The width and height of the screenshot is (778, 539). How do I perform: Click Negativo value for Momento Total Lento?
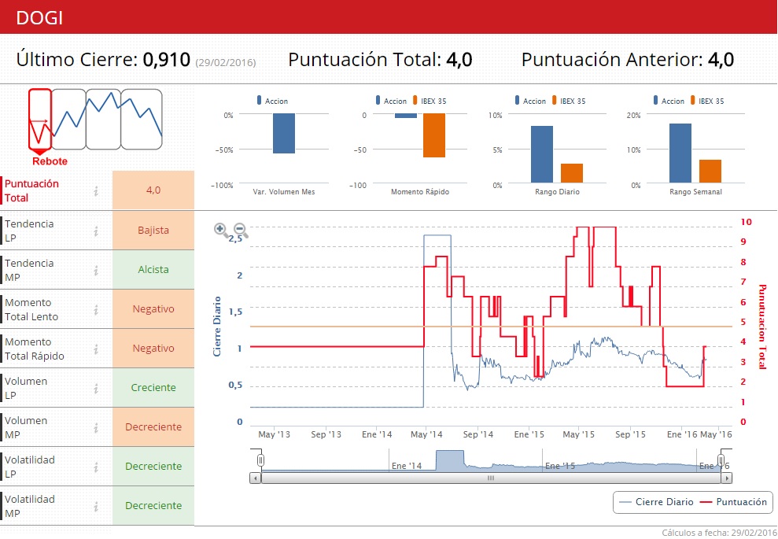[153, 308]
